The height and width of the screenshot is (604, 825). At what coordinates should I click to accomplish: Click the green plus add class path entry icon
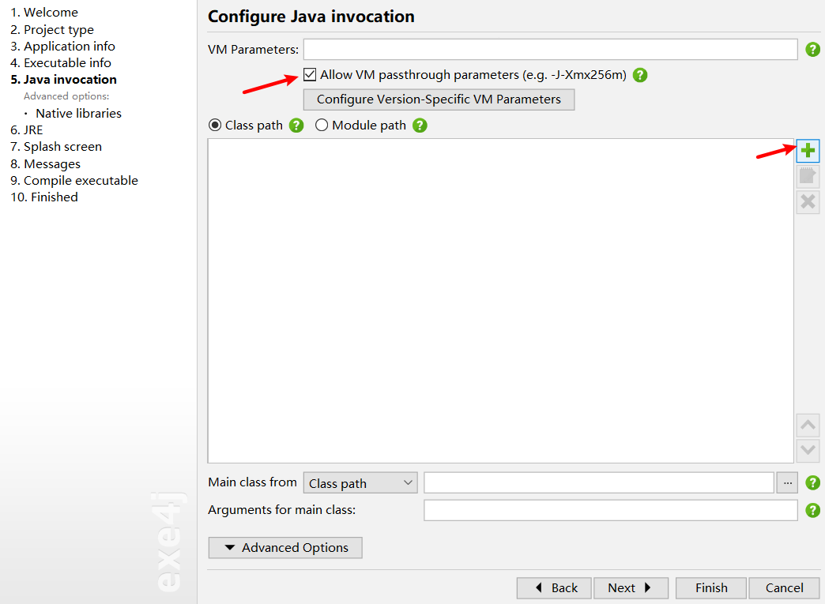click(808, 151)
